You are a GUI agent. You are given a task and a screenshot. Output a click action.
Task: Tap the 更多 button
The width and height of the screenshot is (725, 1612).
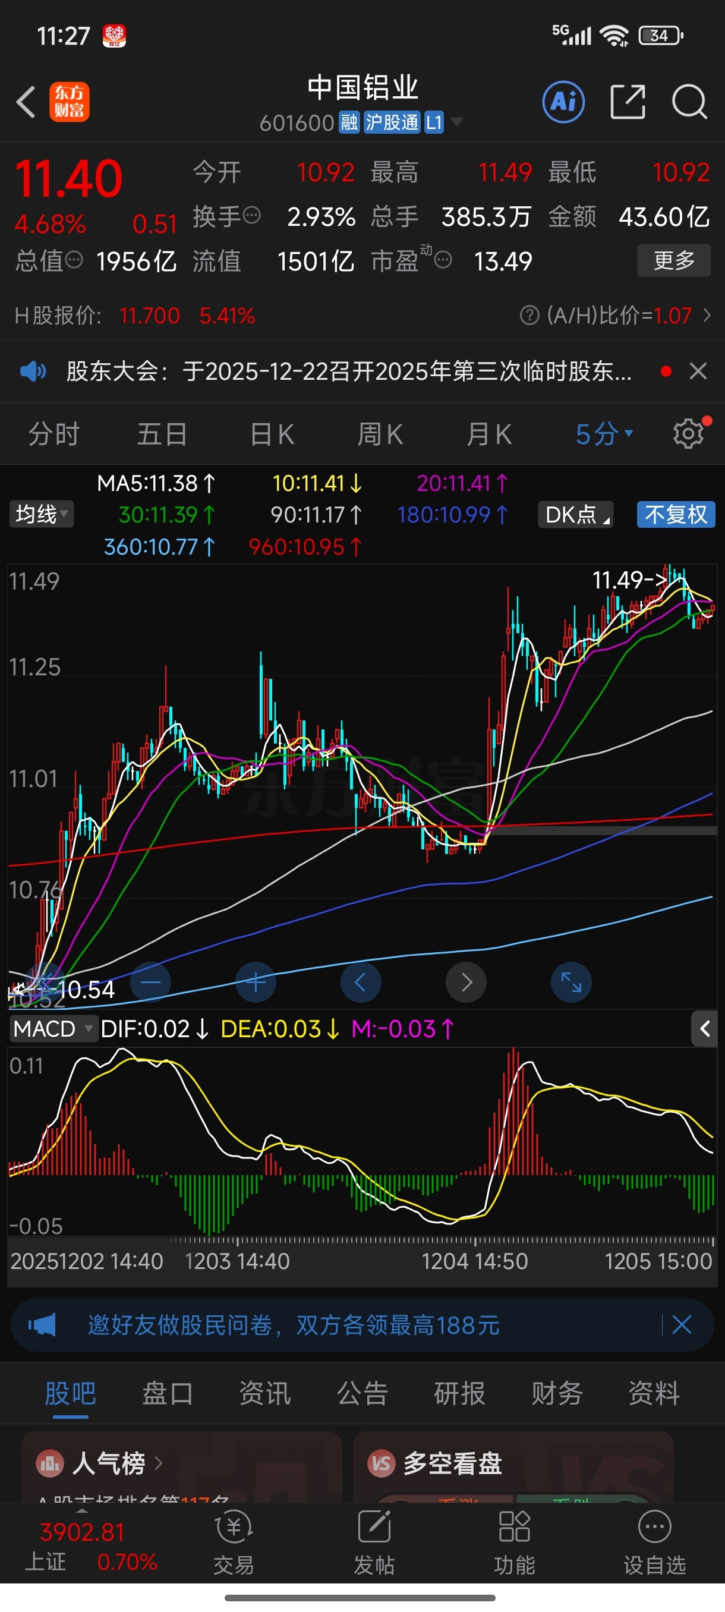[x=674, y=260]
